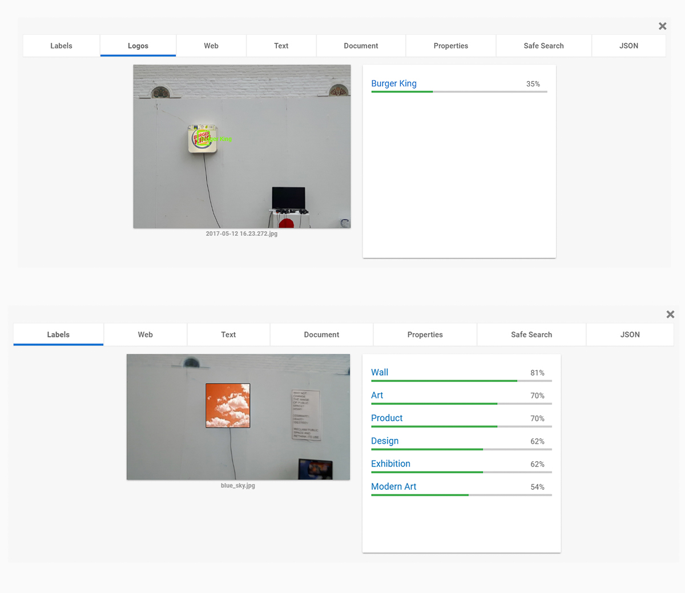The image size is (685, 593).
Task: Switch to JSON tab in bottom panel
Action: point(630,334)
